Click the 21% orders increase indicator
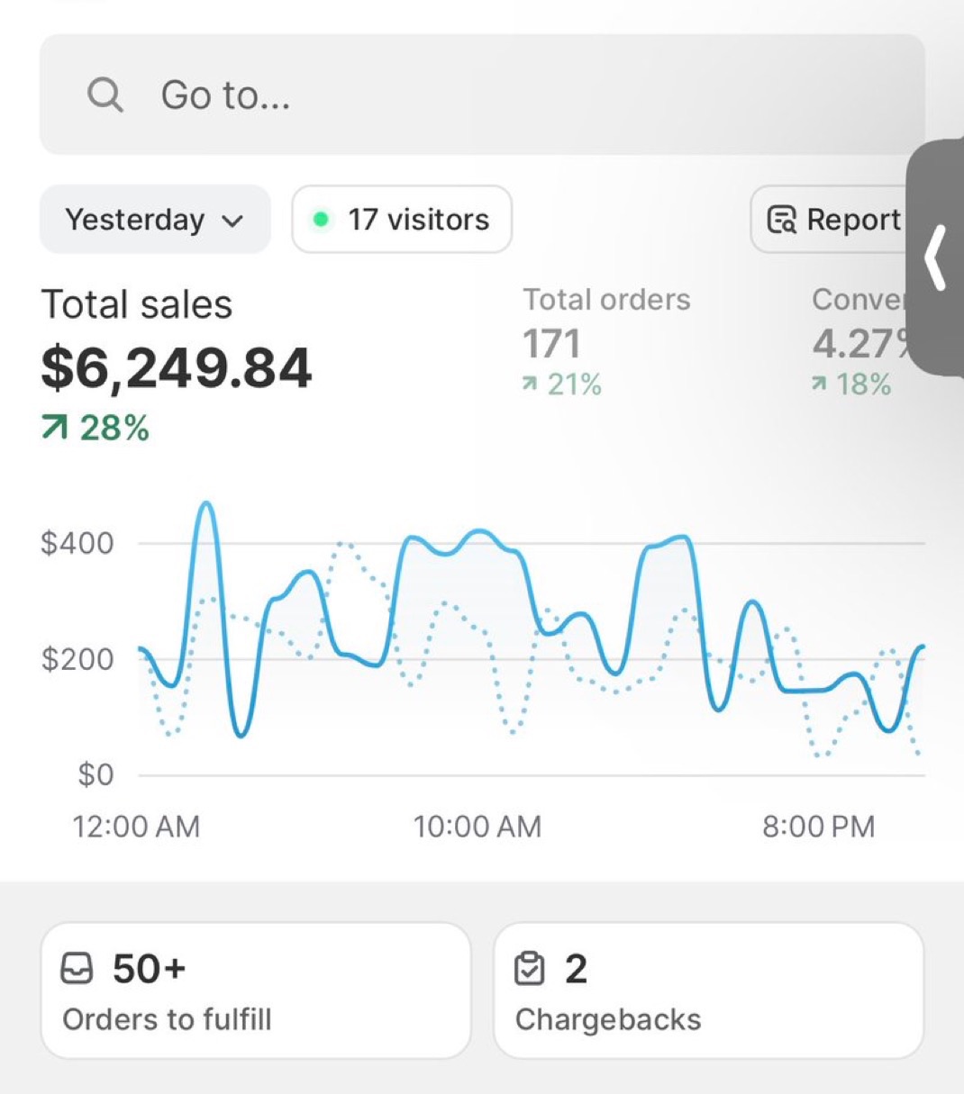 tap(562, 384)
